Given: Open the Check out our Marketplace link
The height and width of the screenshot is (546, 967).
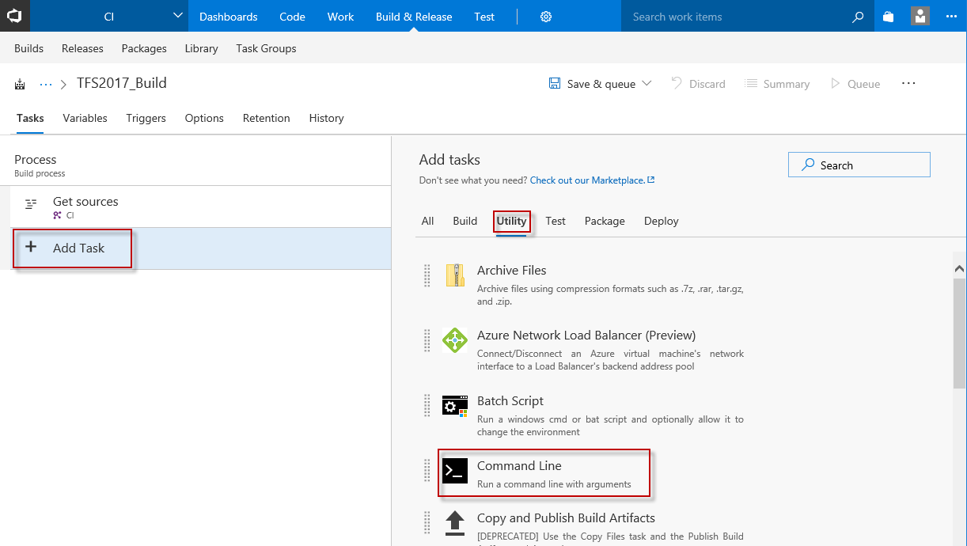Looking at the screenshot, I should pyautogui.click(x=592, y=180).
